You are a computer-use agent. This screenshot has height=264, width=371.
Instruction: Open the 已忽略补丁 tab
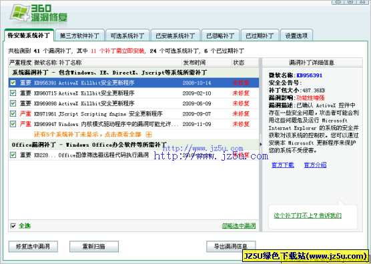[x=220, y=36]
